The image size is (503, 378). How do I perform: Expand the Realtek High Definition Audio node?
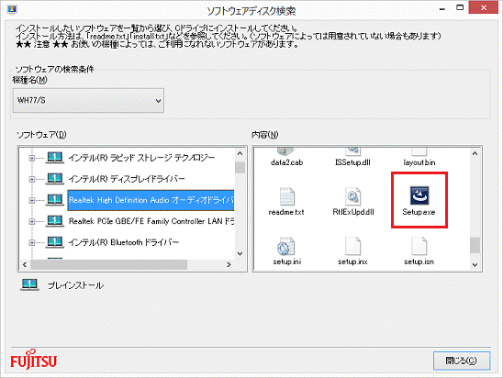coord(32,200)
